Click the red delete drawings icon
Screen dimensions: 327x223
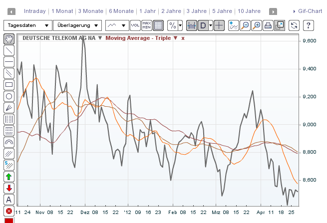[x=9, y=211]
